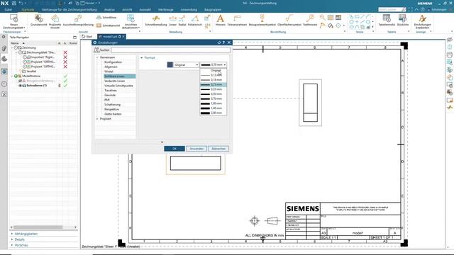Image resolution: width=454 pixels, height=255 pixels.
Task: Click the undo arrow in title bar
Action: click(21, 3)
